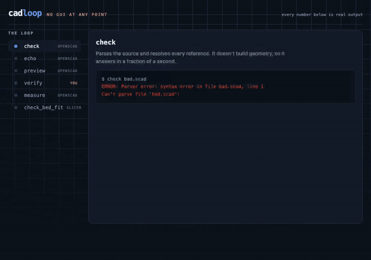Click the '$ check bad.scad' command line

point(124,79)
